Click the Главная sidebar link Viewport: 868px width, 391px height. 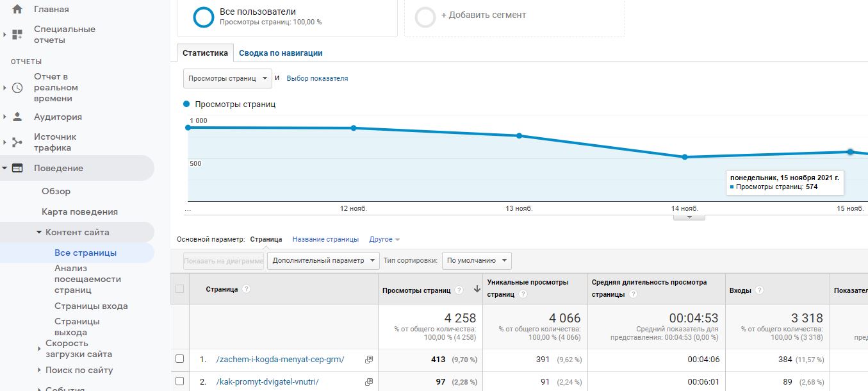click(x=51, y=9)
